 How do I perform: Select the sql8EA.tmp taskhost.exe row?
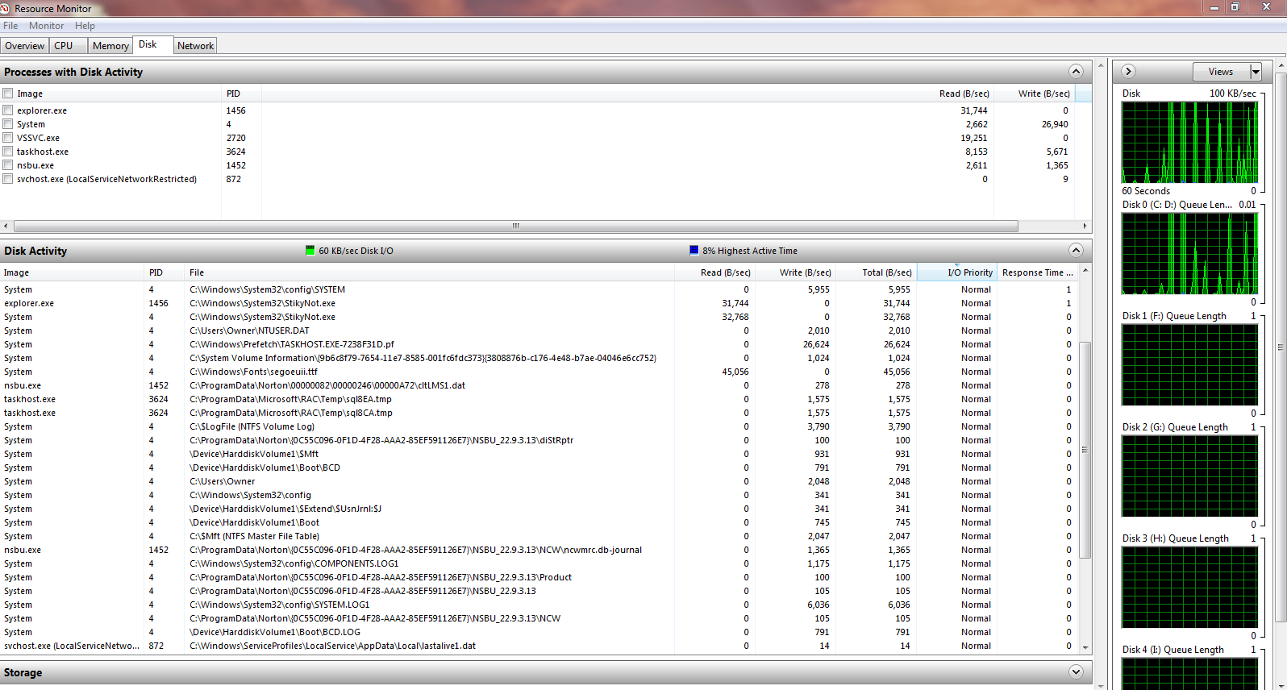[539, 399]
